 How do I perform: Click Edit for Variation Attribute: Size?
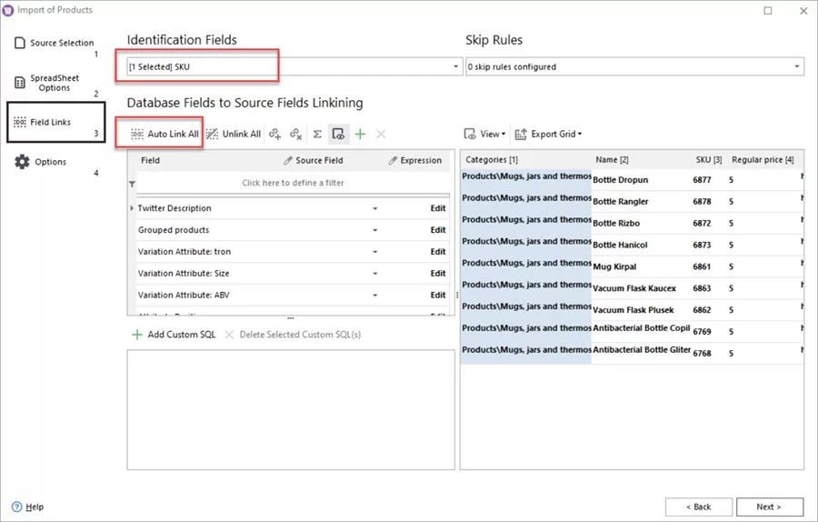[437, 274]
